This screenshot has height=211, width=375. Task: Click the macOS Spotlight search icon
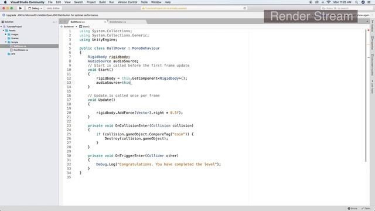pos(357,2)
